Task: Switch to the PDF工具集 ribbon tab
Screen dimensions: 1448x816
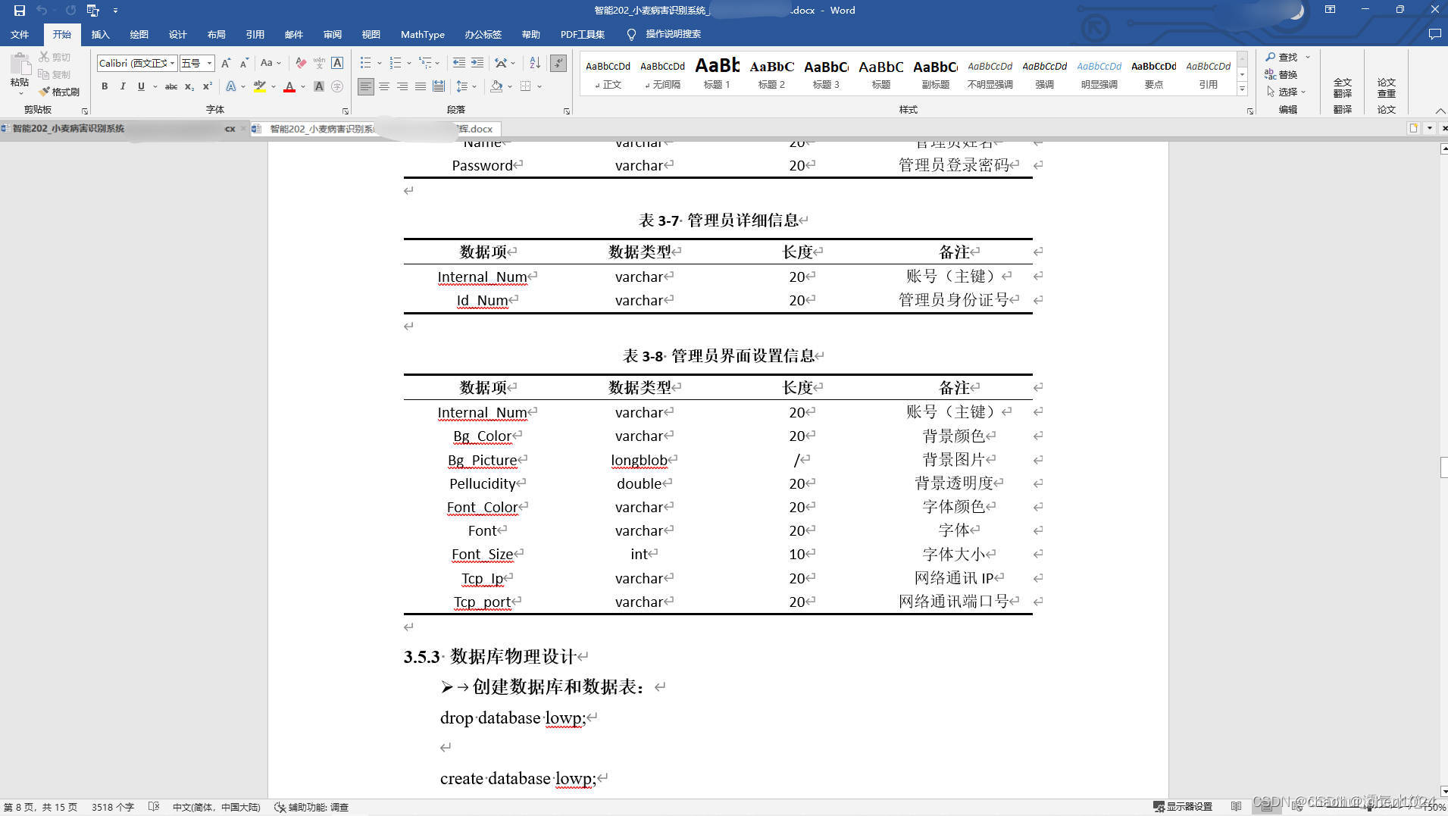Action: click(582, 34)
